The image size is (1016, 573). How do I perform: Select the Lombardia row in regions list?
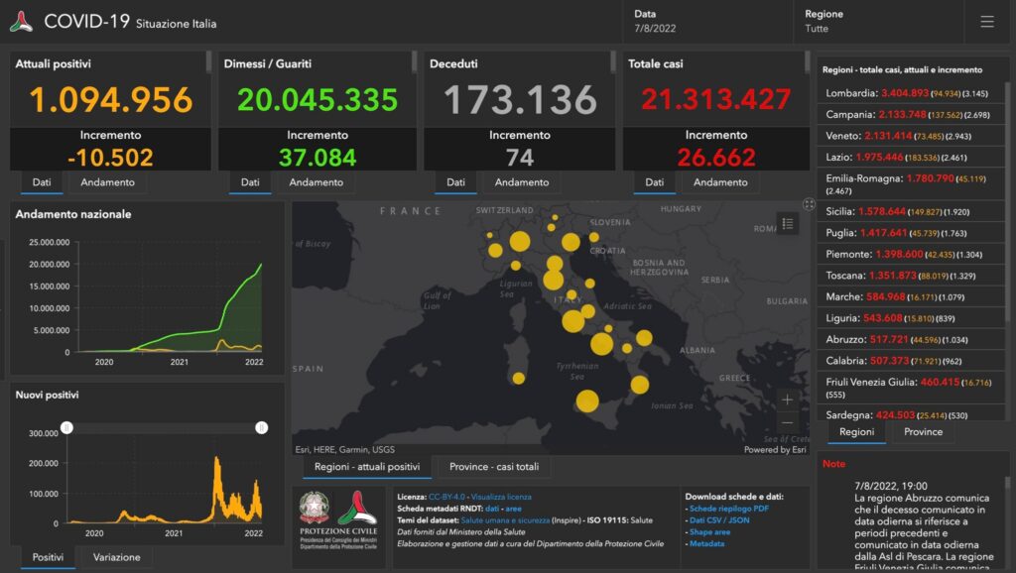(911, 93)
